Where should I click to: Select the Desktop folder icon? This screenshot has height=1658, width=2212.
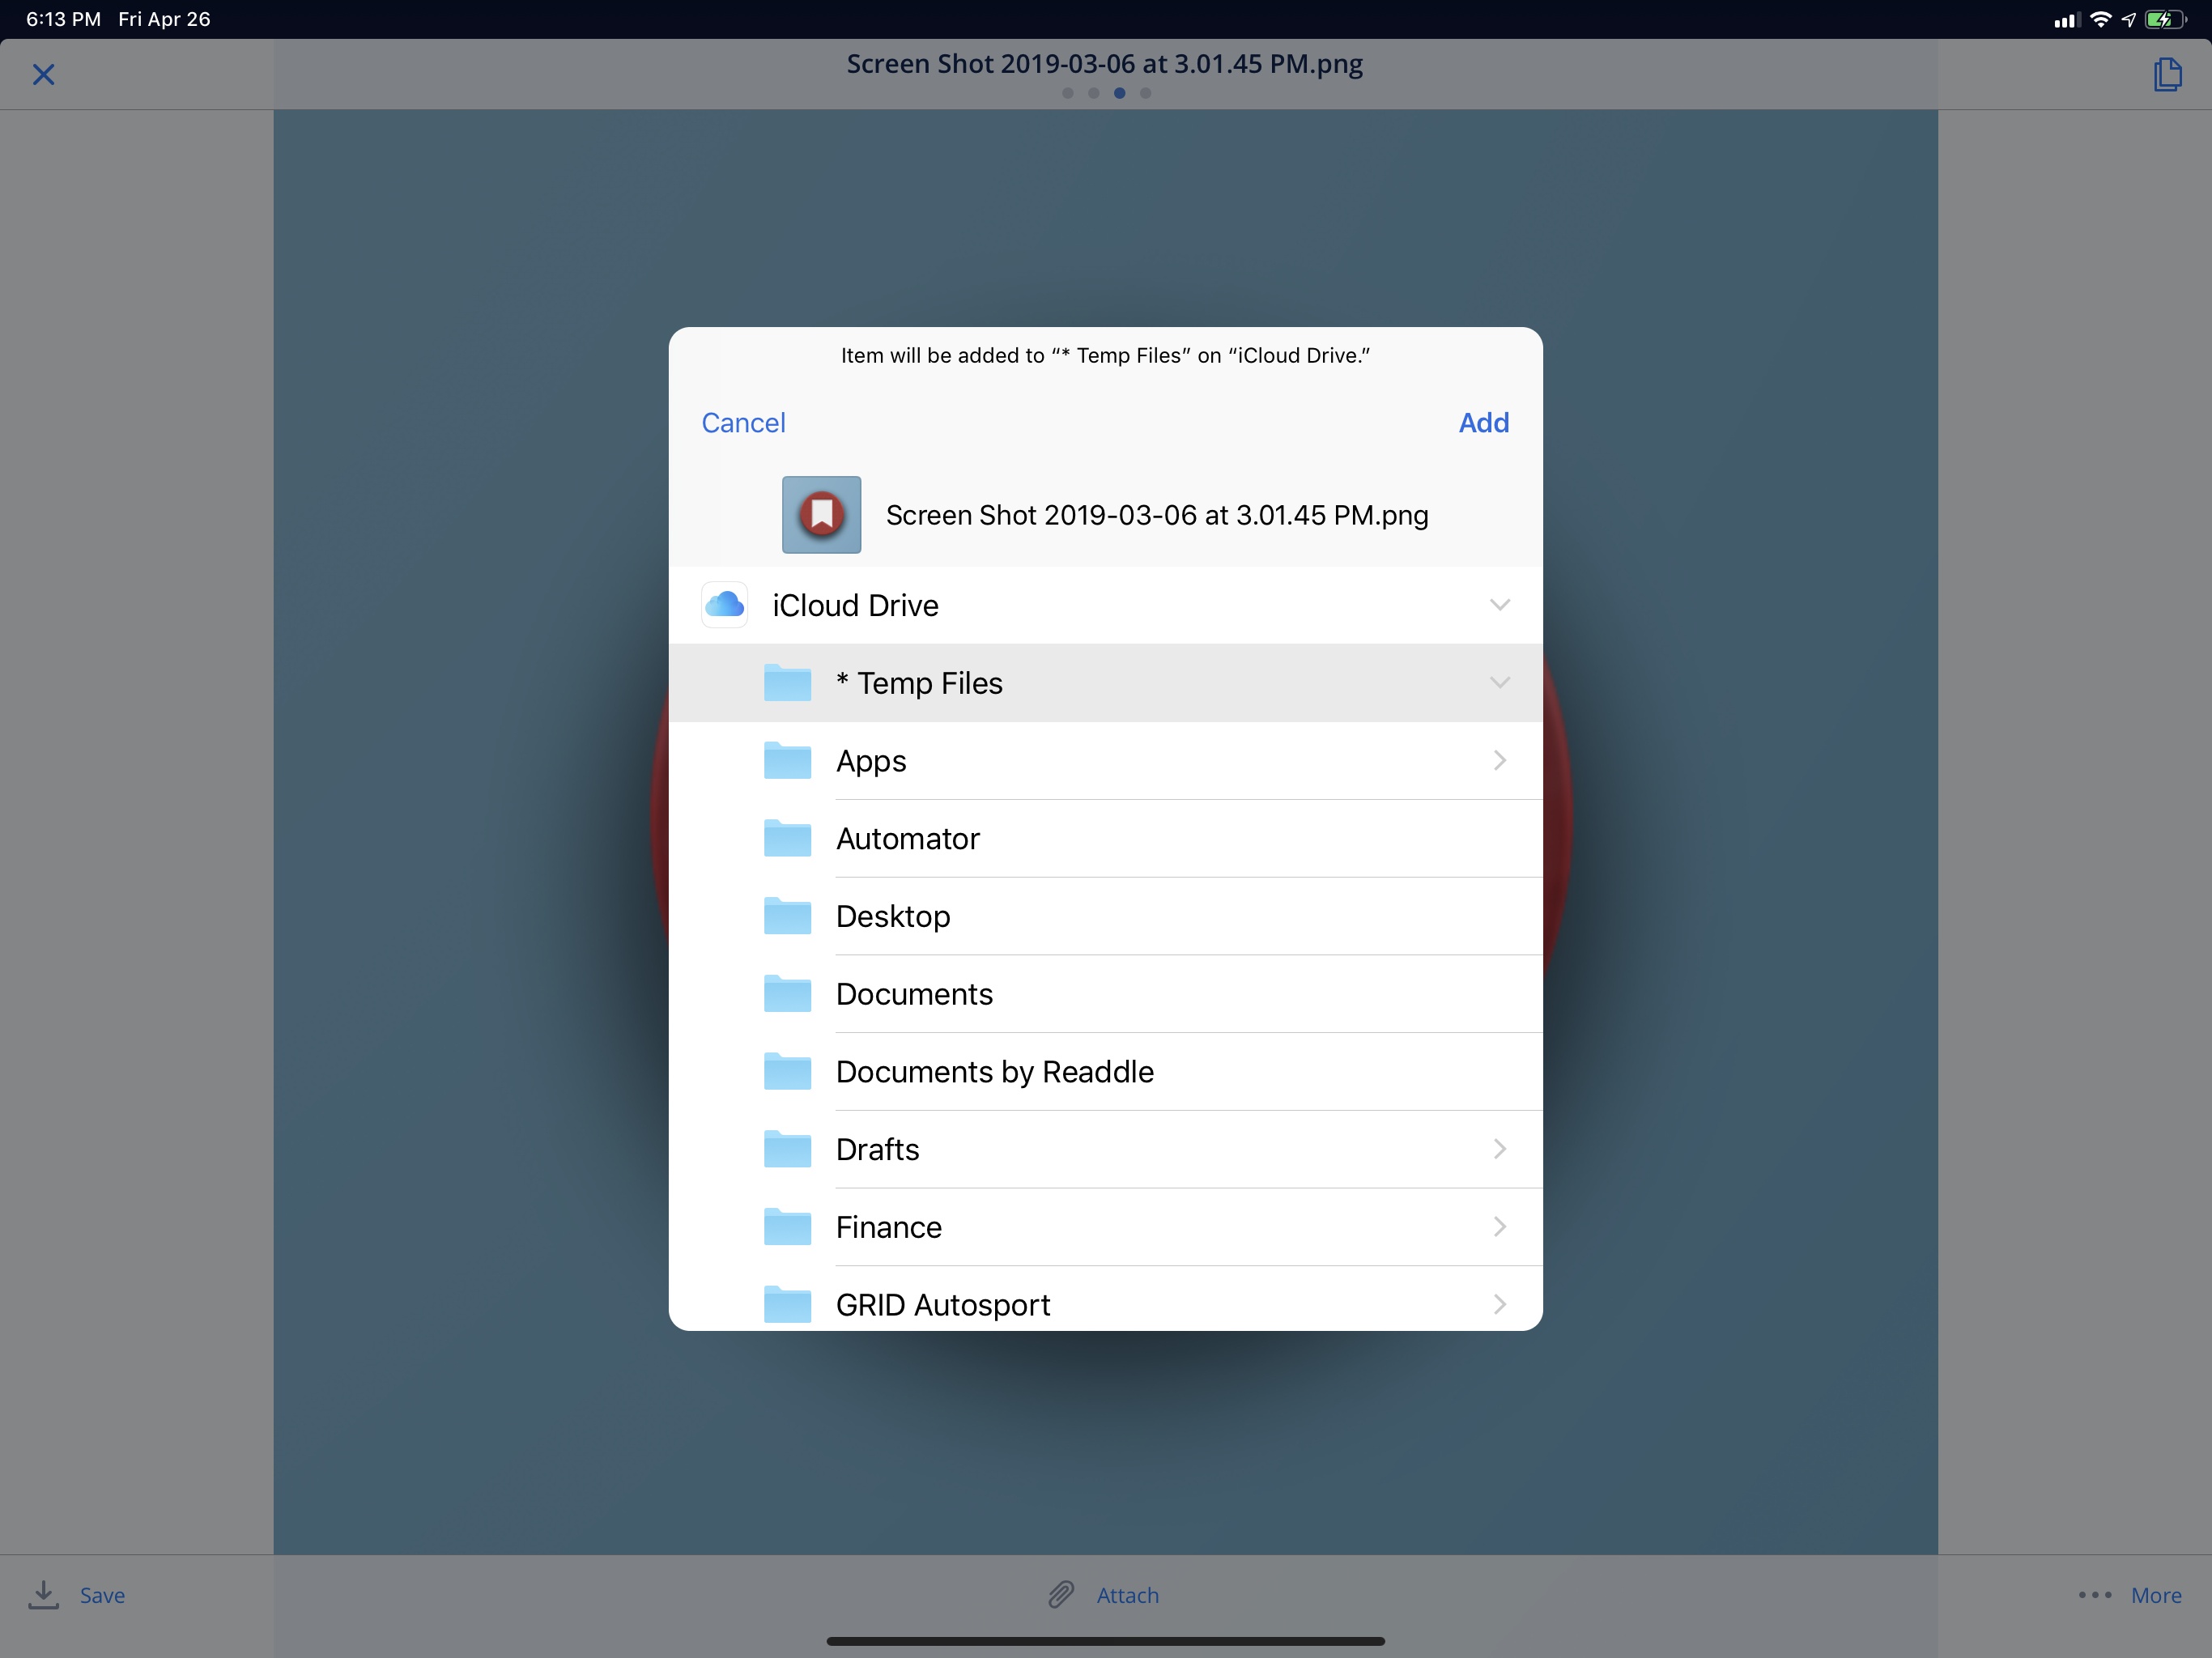(787, 916)
